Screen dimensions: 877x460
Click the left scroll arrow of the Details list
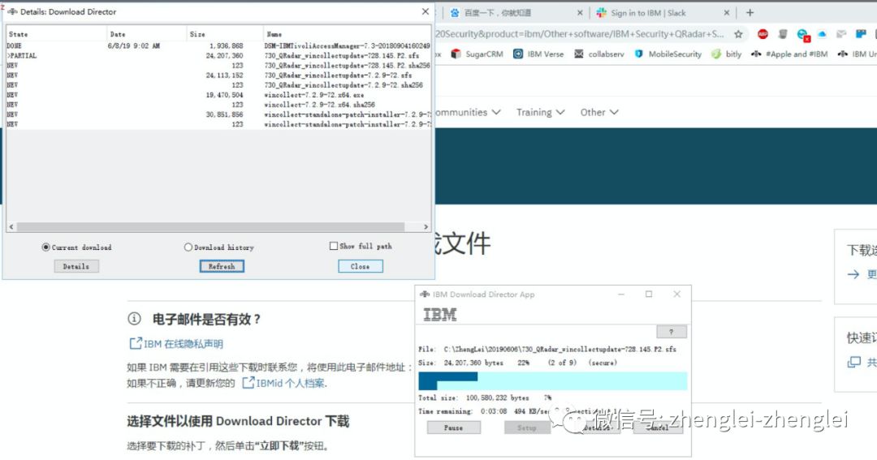point(11,227)
